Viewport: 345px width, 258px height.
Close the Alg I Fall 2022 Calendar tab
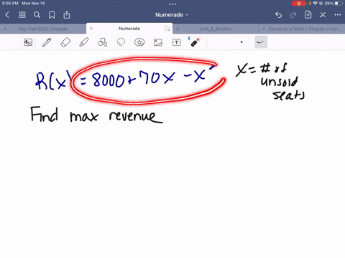pos(5,29)
